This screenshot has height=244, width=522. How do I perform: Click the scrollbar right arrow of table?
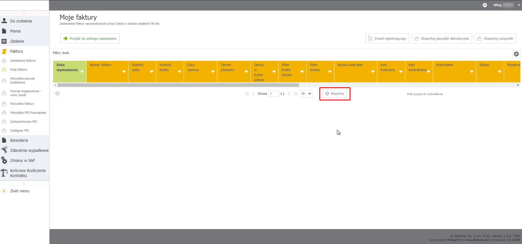(x=518, y=85)
